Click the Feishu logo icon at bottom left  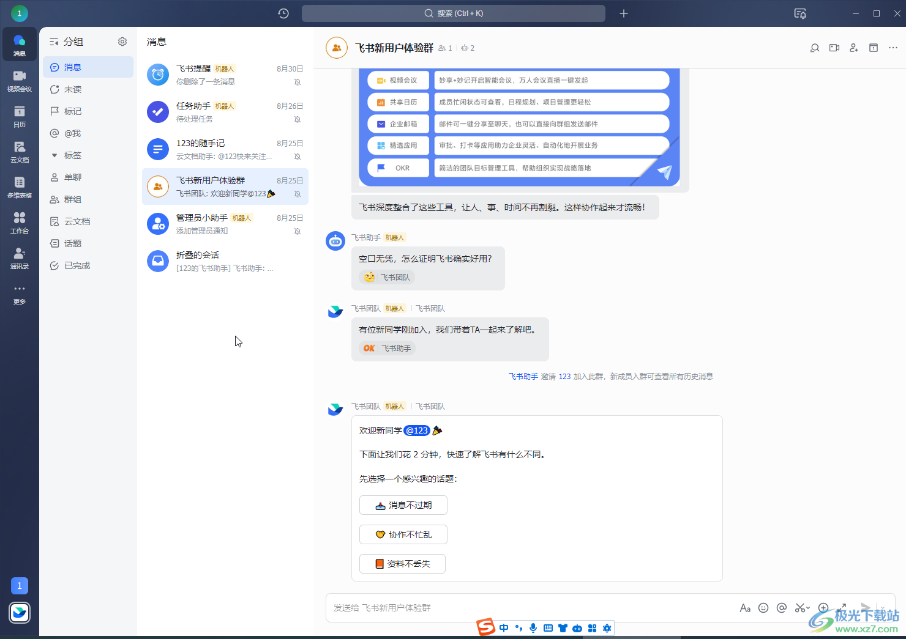20,612
